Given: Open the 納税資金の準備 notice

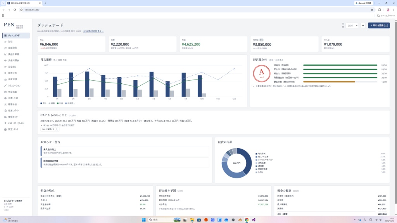Looking at the screenshot, I should tap(125, 162).
